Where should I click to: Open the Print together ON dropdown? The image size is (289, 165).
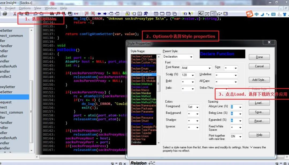point(240,137)
